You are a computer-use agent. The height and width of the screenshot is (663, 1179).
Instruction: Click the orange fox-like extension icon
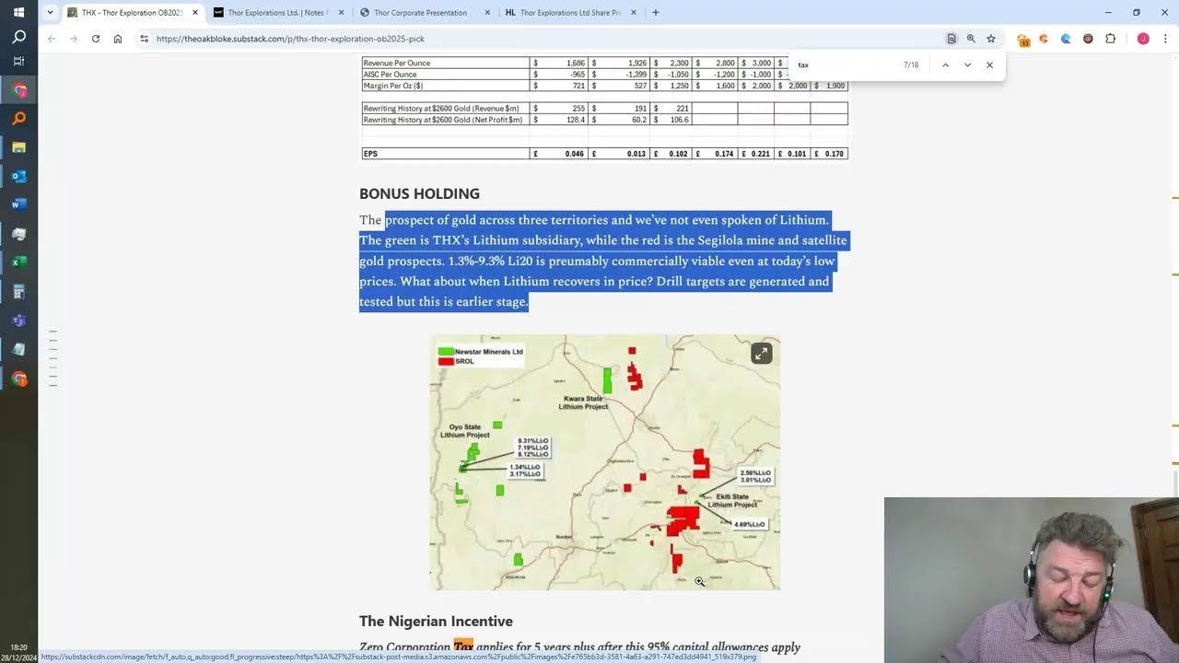[1044, 39]
